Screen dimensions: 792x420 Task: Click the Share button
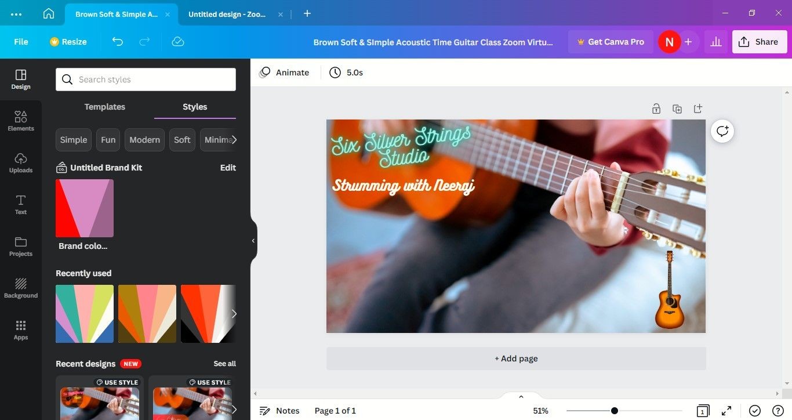click(760, 42)
